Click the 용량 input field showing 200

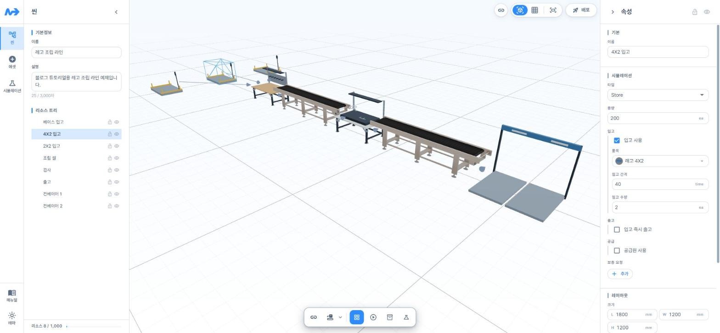pos(658,118)
